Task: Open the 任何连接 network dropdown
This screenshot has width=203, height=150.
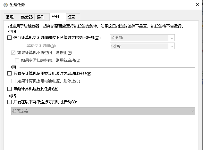Action: click(x=103, y=111)
